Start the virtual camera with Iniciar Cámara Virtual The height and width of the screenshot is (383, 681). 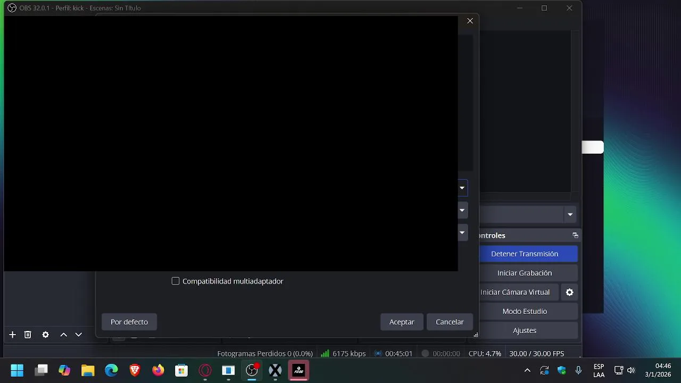tap(515, 292)
